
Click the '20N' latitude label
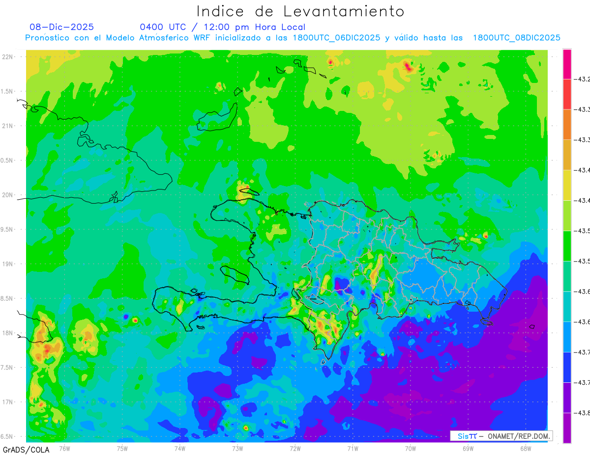coord(8,195)
